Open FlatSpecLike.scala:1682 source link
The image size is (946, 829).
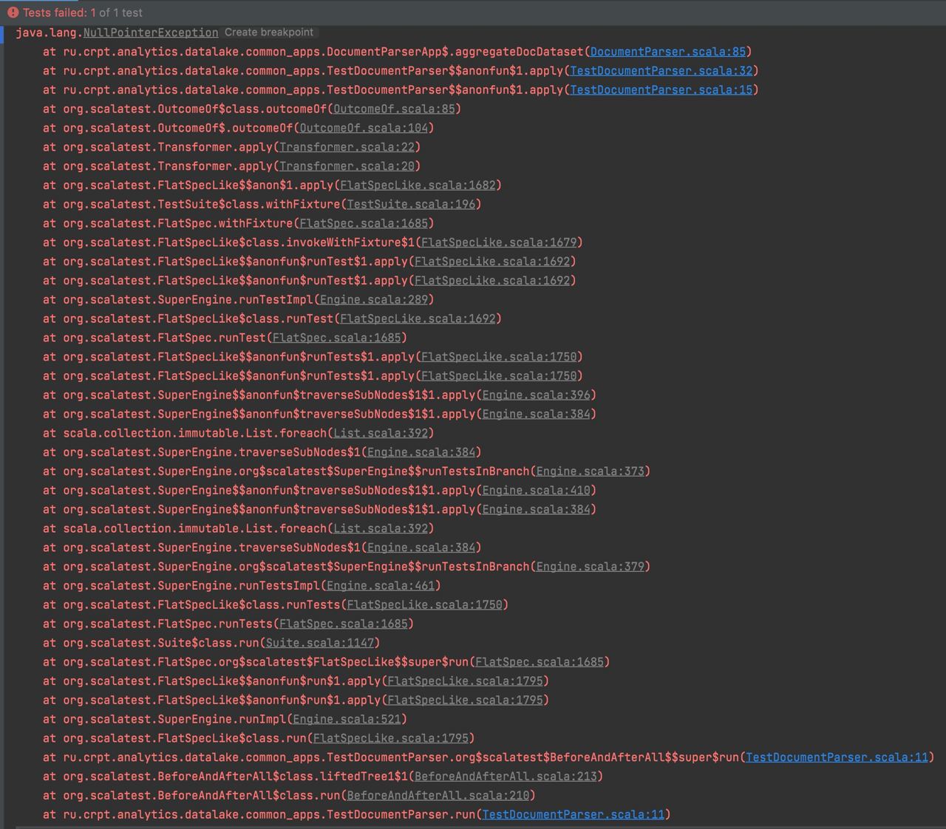click(418, 185)
